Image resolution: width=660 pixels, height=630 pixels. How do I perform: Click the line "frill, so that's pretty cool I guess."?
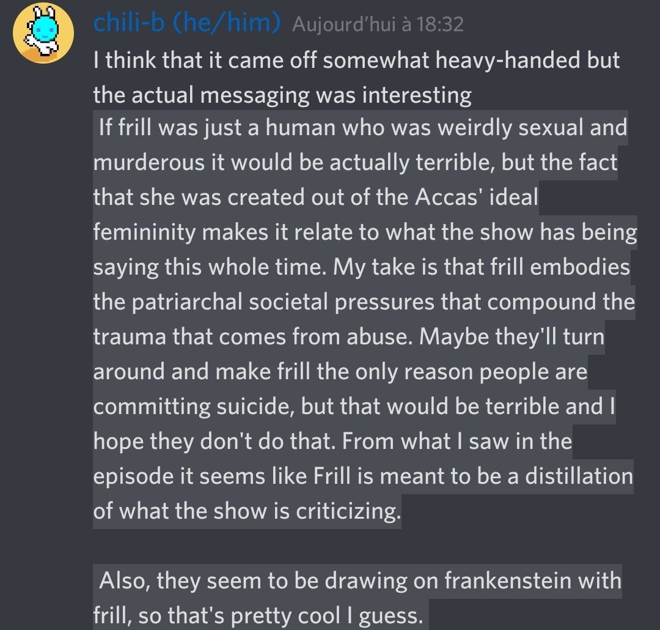click(x=258, y=616)
